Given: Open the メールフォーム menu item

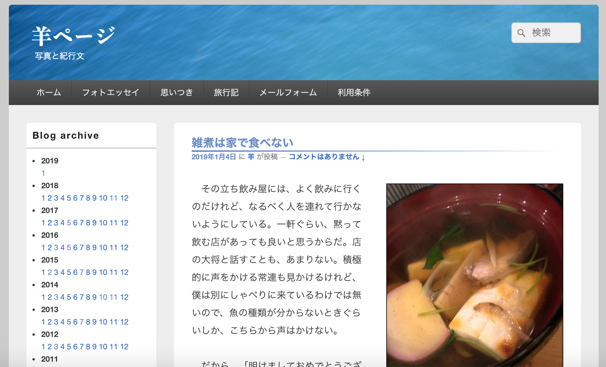Looking at the screenshot, I should (x=288, y=93).
